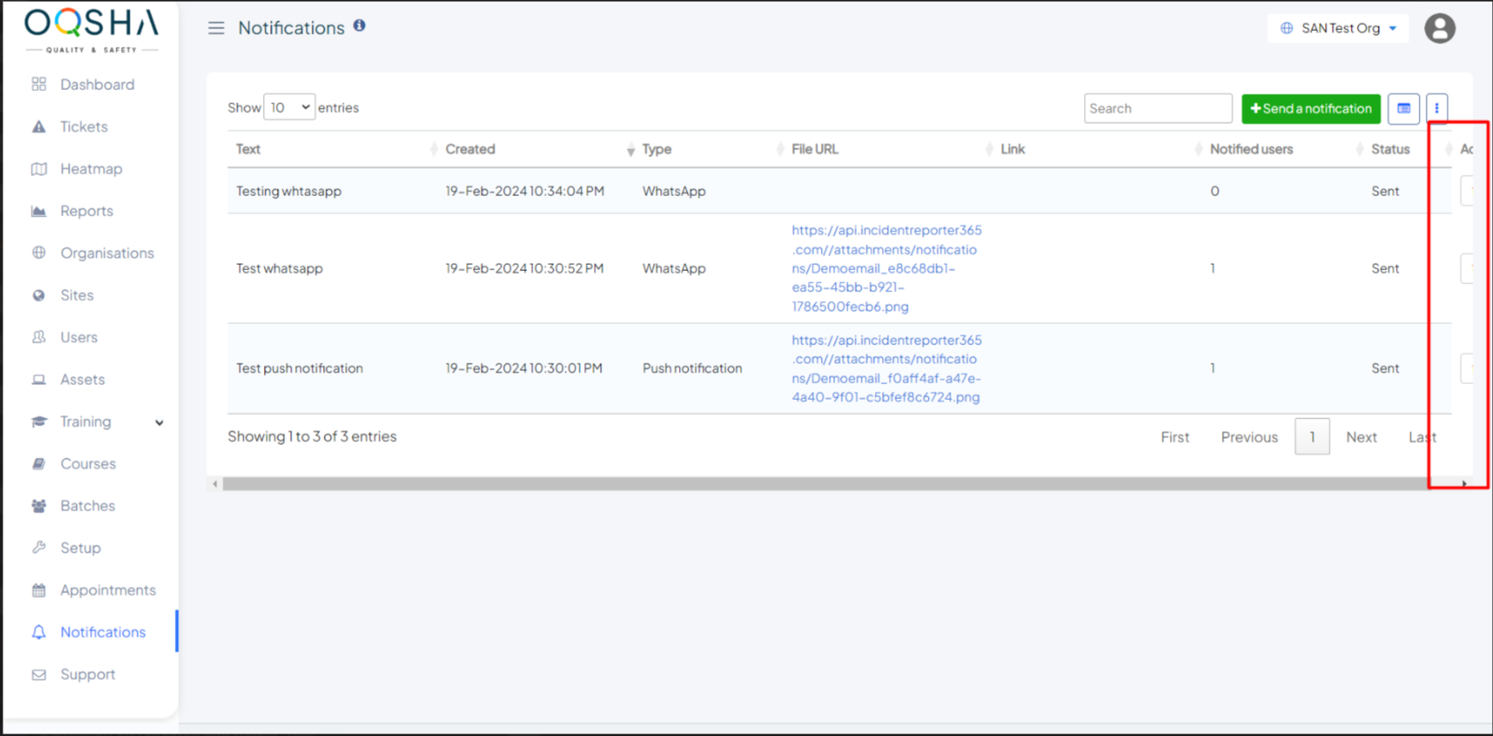Open the Test whatsapp file URL link
The width and height of the screenshot is (1493, 736).
[886, 268]
